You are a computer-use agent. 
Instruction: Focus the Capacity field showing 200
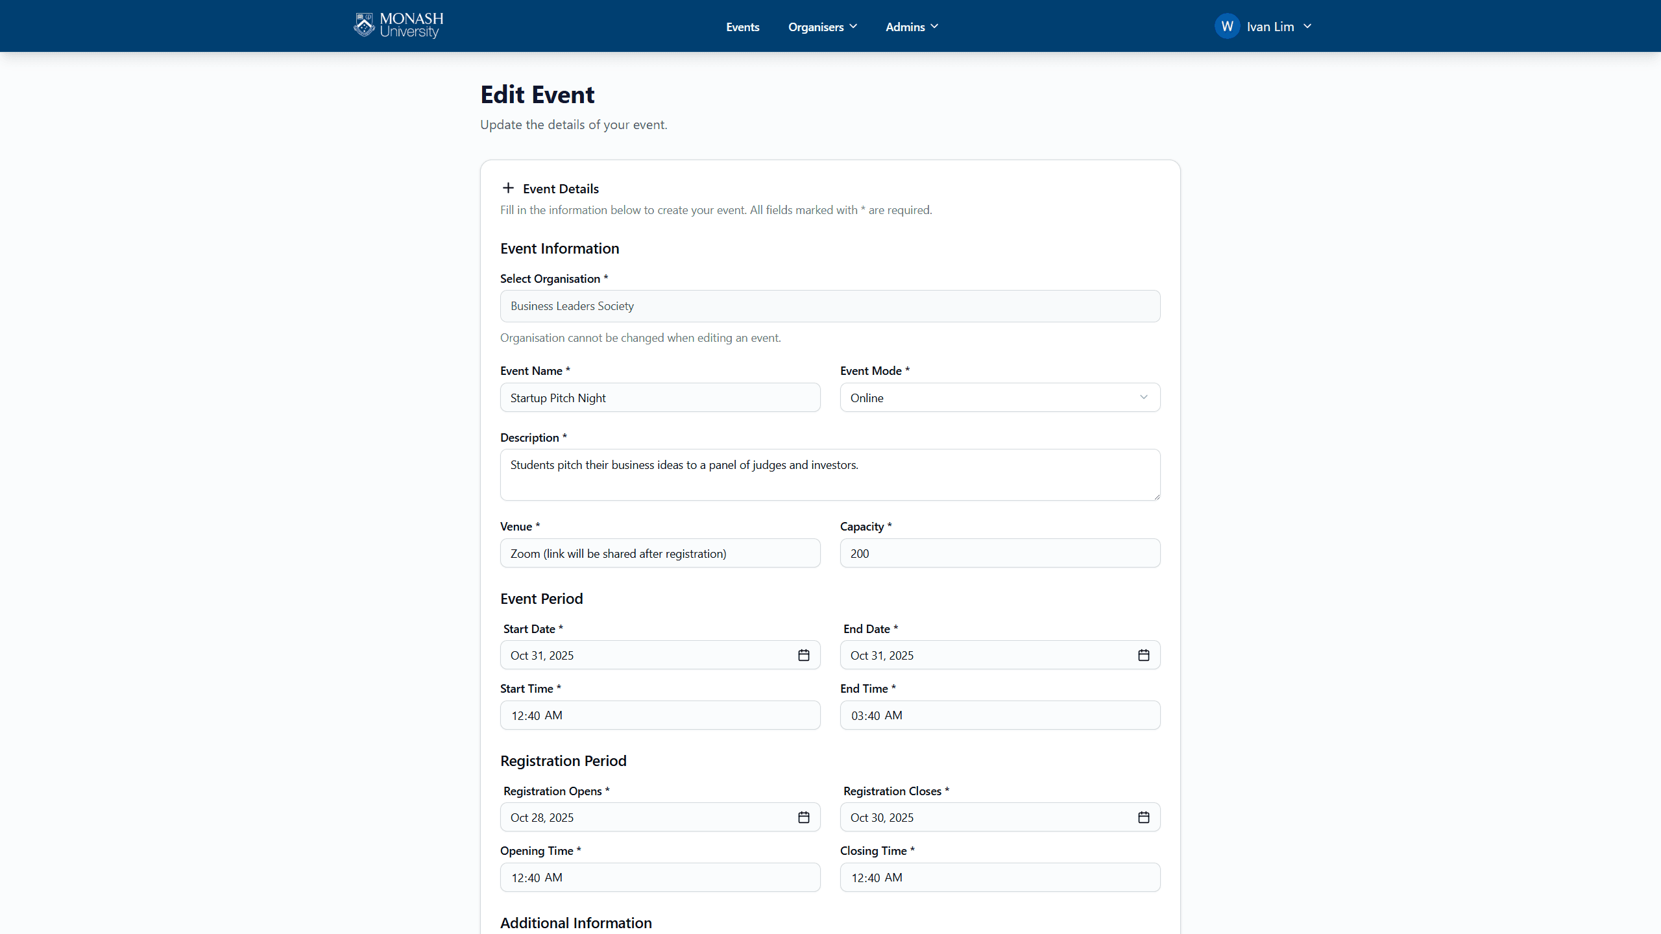[1000, 553]
